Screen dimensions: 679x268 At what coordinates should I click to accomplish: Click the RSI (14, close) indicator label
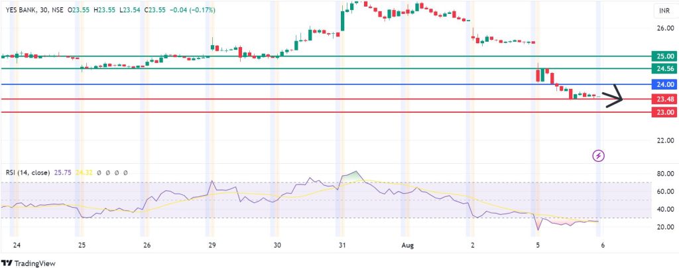tap(28, 172)
